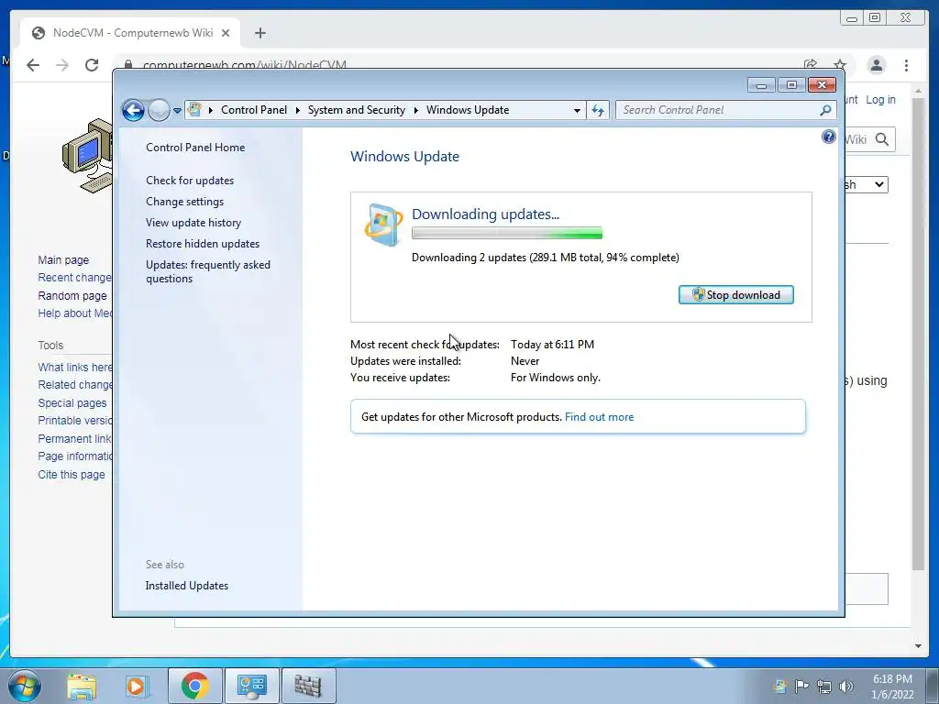Open a new Chrome tab
The width and height of the screenshot is (939, 704).
[260, 33]
